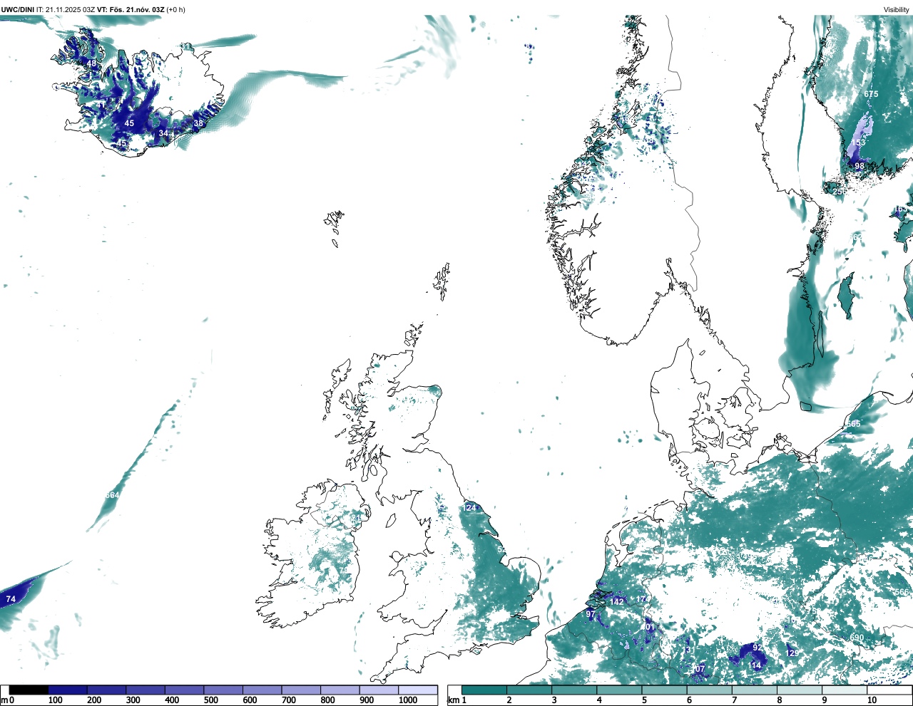Click the '(+0 h)' forecast offset text

pyautogui.click(x=175, y=9)
